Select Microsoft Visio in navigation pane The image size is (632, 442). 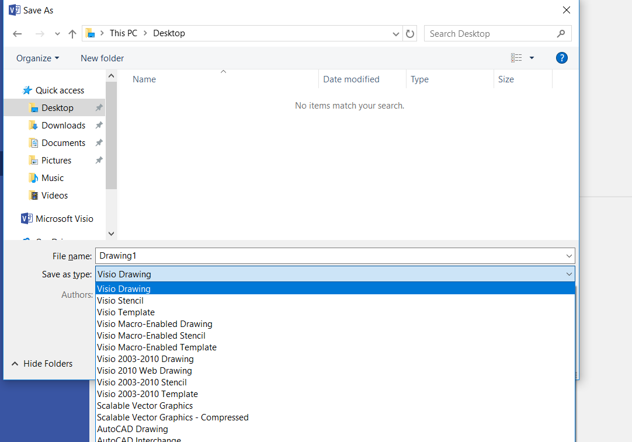57,219
